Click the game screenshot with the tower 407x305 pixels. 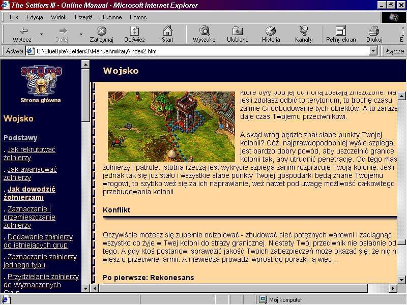click(x=171, y=127)
